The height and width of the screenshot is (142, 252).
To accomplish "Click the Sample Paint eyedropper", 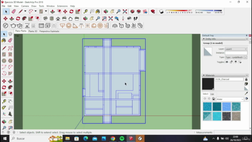I will click(x=246, y=93).
